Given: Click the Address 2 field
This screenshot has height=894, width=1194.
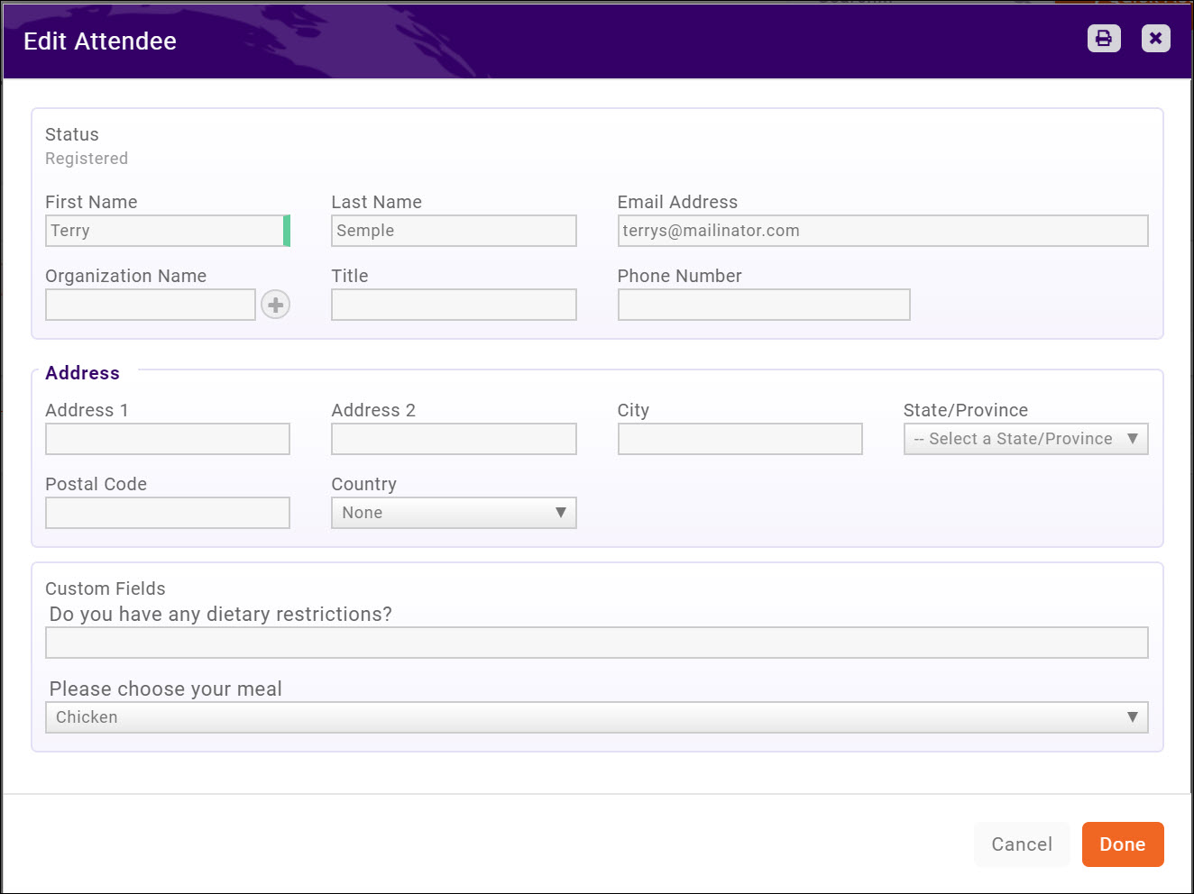Looking at the screenshot, I should (x=453, y=439).
